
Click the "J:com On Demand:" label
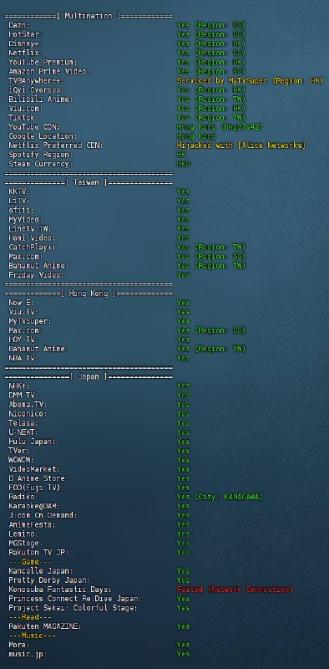coord(43,515)
